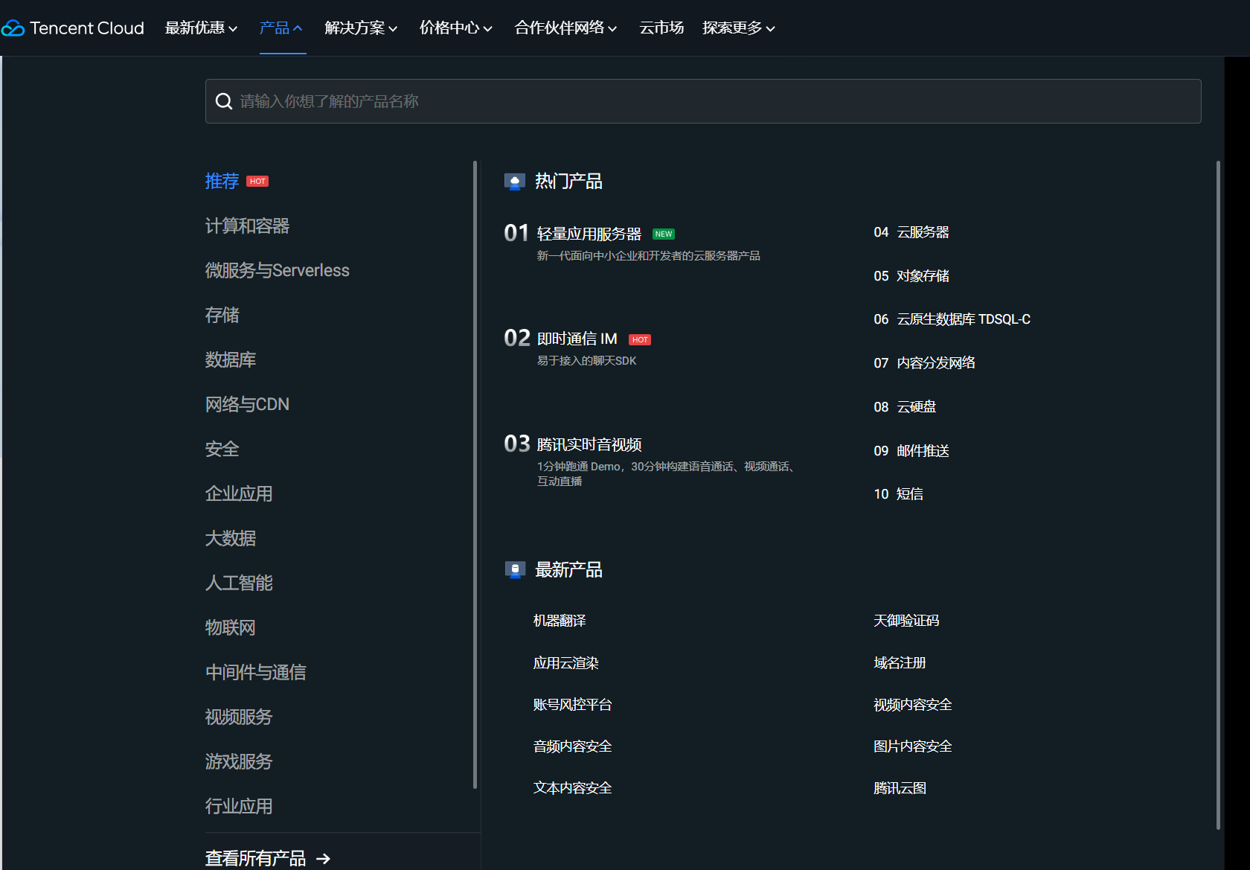This screenshot has width=1250, height=870.
Task: Open the 域名注册 link
Action: click(900, 663)
